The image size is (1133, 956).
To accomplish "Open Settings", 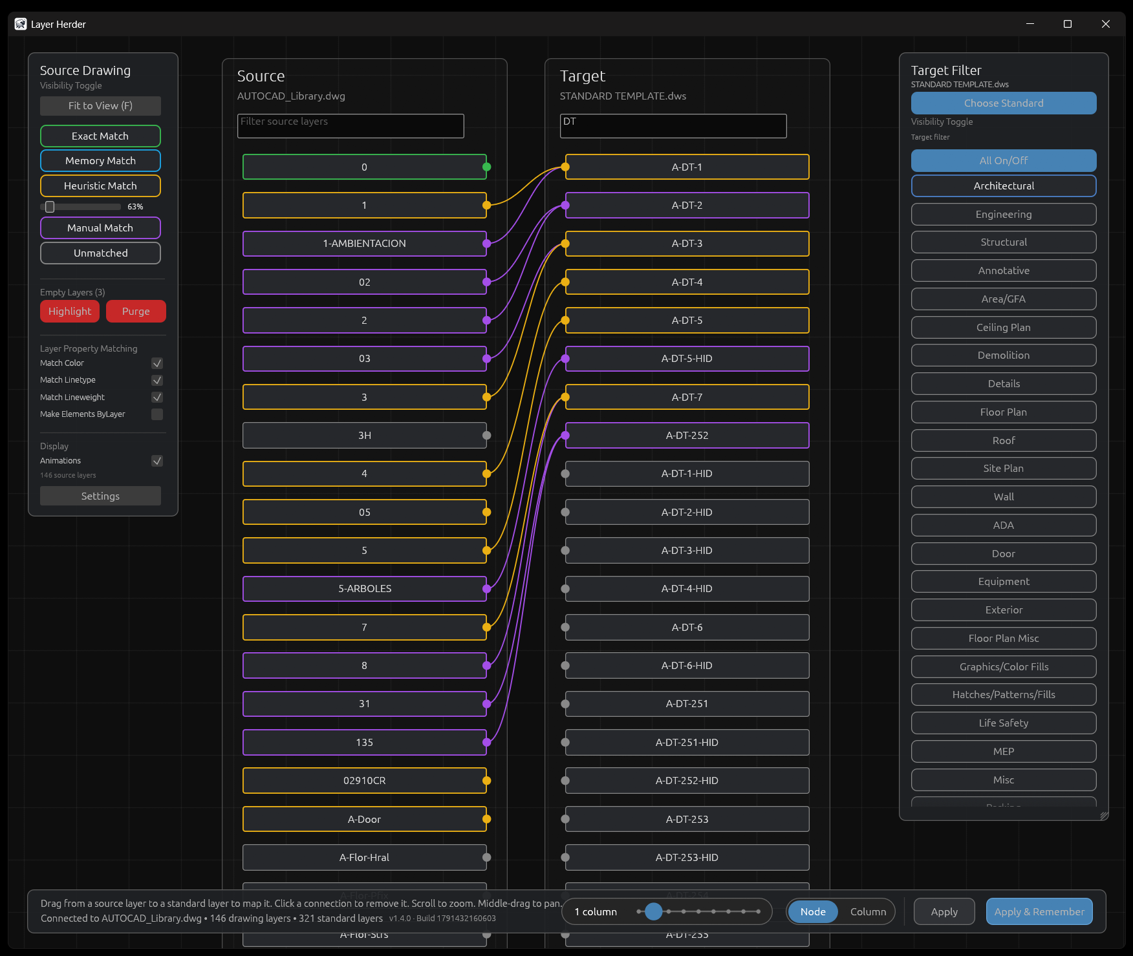I will pyautogui.click(x=100, y=496).
